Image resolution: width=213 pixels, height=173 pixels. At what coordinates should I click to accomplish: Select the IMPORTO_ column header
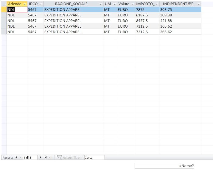coord(147,4)
